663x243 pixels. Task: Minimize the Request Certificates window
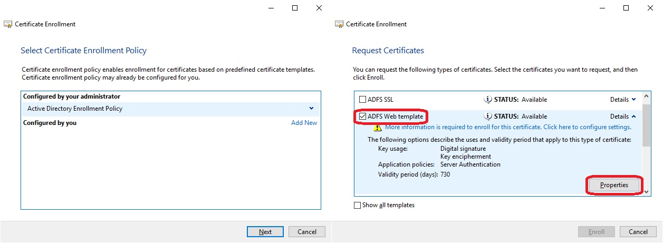[x=602, y=8]
